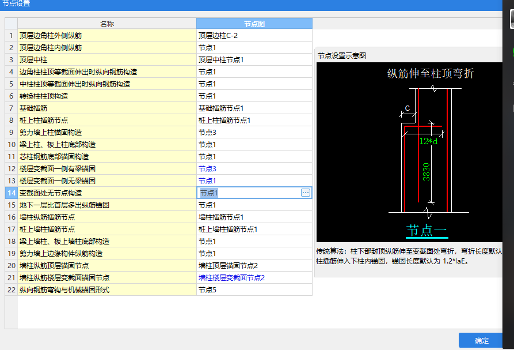Click the blue 节点1 value in row 13

[x=207, y=181]
